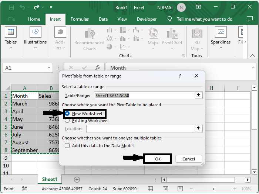Enable Add this data to Data Model
The height and width of the screenshot is (194, 259).
click(x=67, y=146)
